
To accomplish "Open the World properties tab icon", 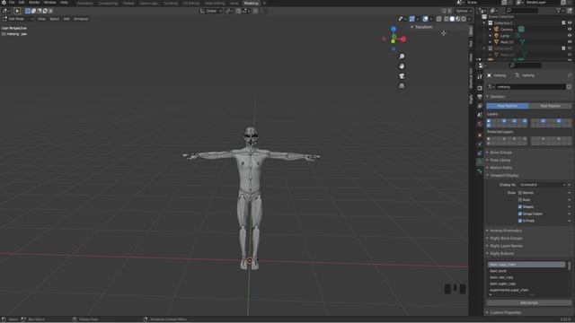I will point(480,124).
